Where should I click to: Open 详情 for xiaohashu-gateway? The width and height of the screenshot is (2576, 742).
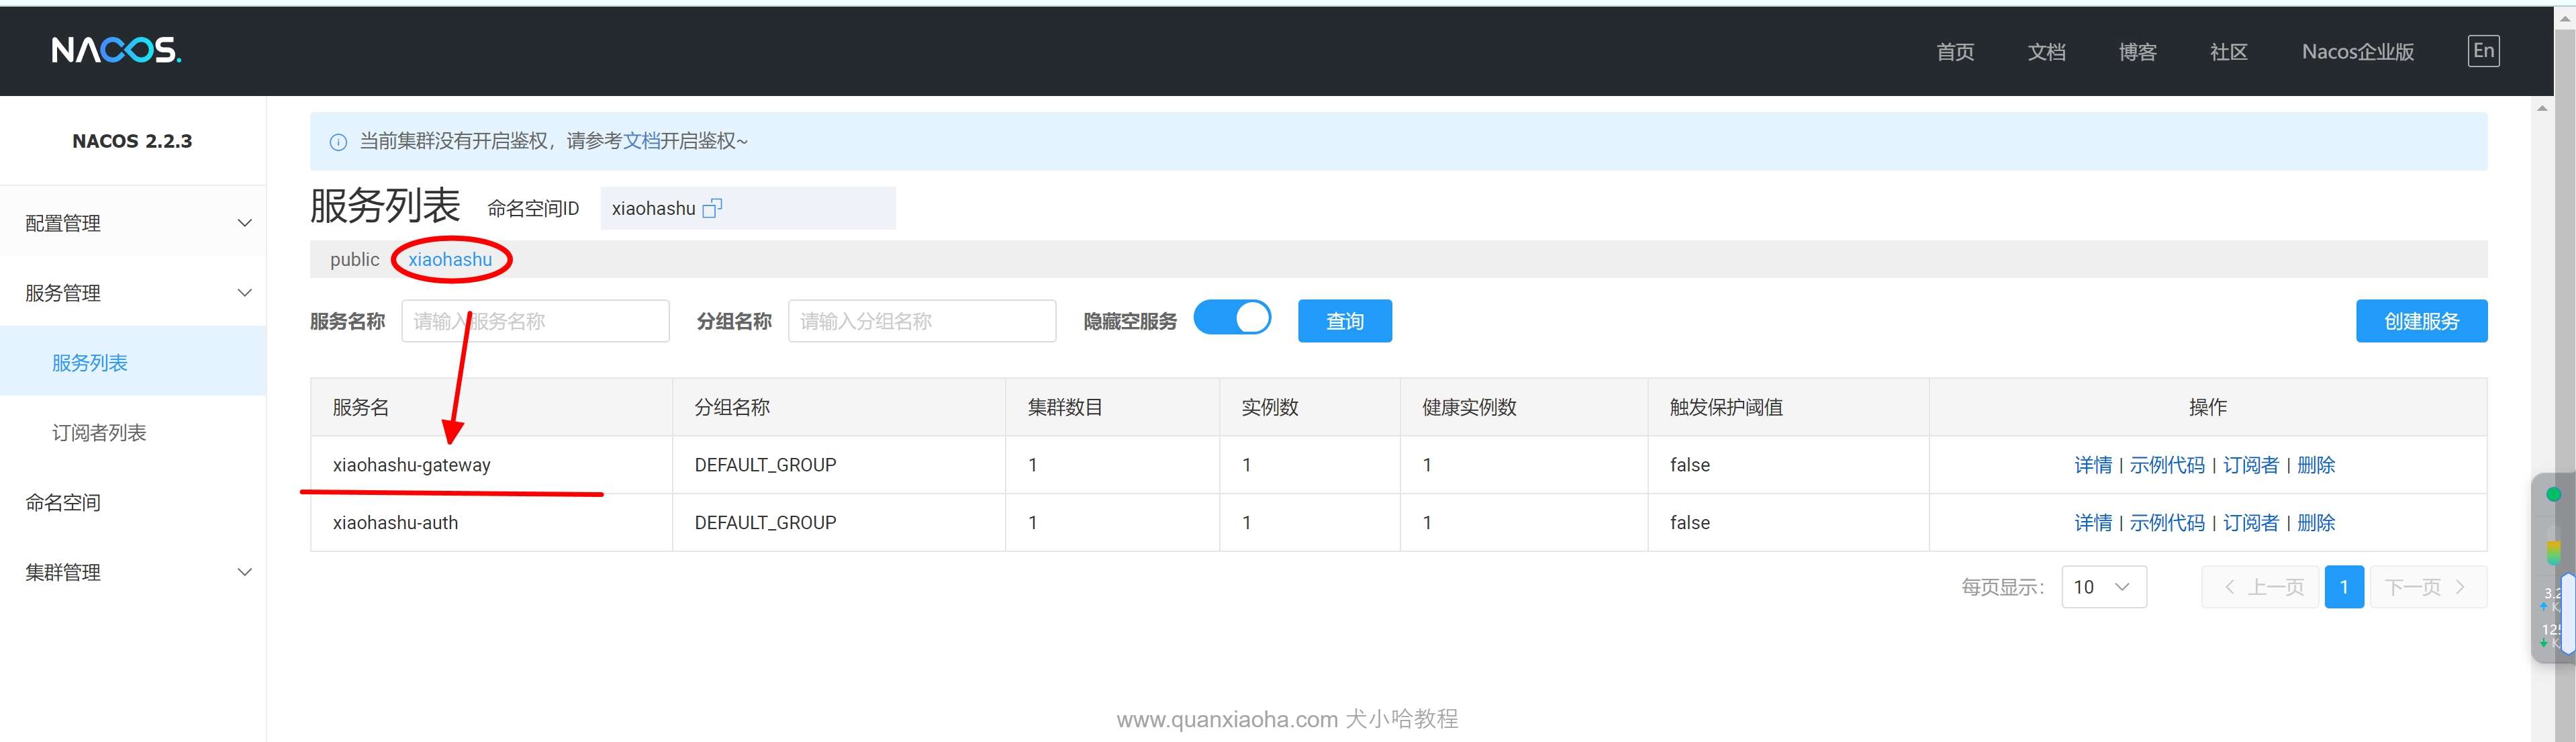[x=2092, y=465]
